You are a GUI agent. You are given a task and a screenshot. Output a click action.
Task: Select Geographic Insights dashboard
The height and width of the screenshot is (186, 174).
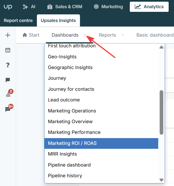click(101, 67)
